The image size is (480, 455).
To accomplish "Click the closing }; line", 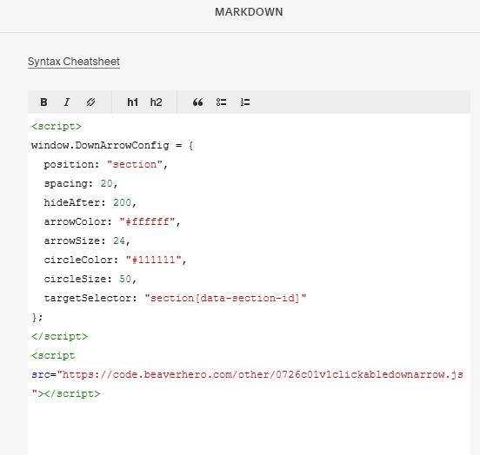I will pyautogui.click(x=37, y=317).
